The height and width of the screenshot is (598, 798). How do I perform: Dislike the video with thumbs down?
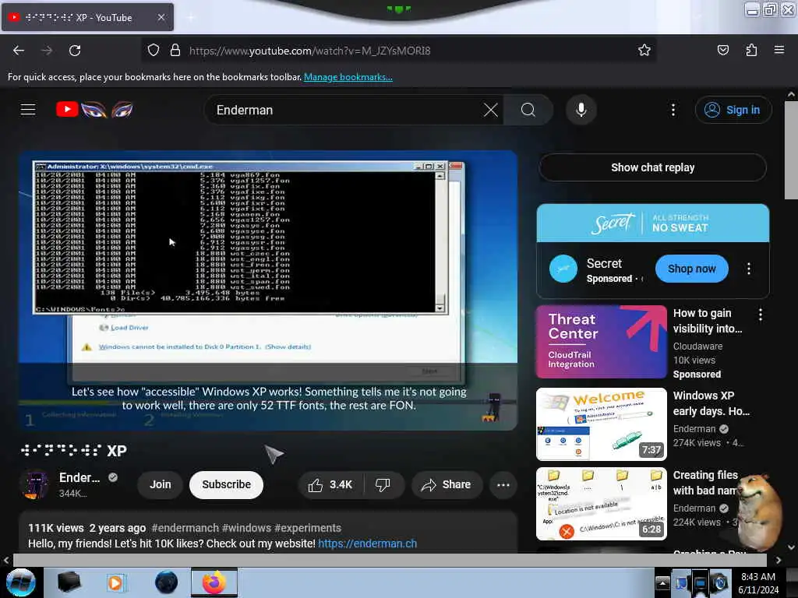[x=383, y=484]
